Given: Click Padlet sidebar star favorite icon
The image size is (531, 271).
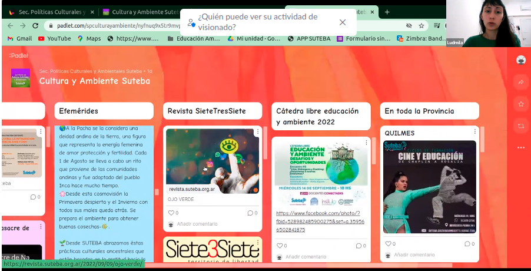Looking at the screenshot, I should pyautogui.click(x=520, y=104).
